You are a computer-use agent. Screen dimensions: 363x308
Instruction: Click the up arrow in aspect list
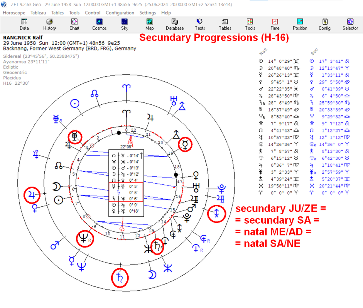(141, 155)
